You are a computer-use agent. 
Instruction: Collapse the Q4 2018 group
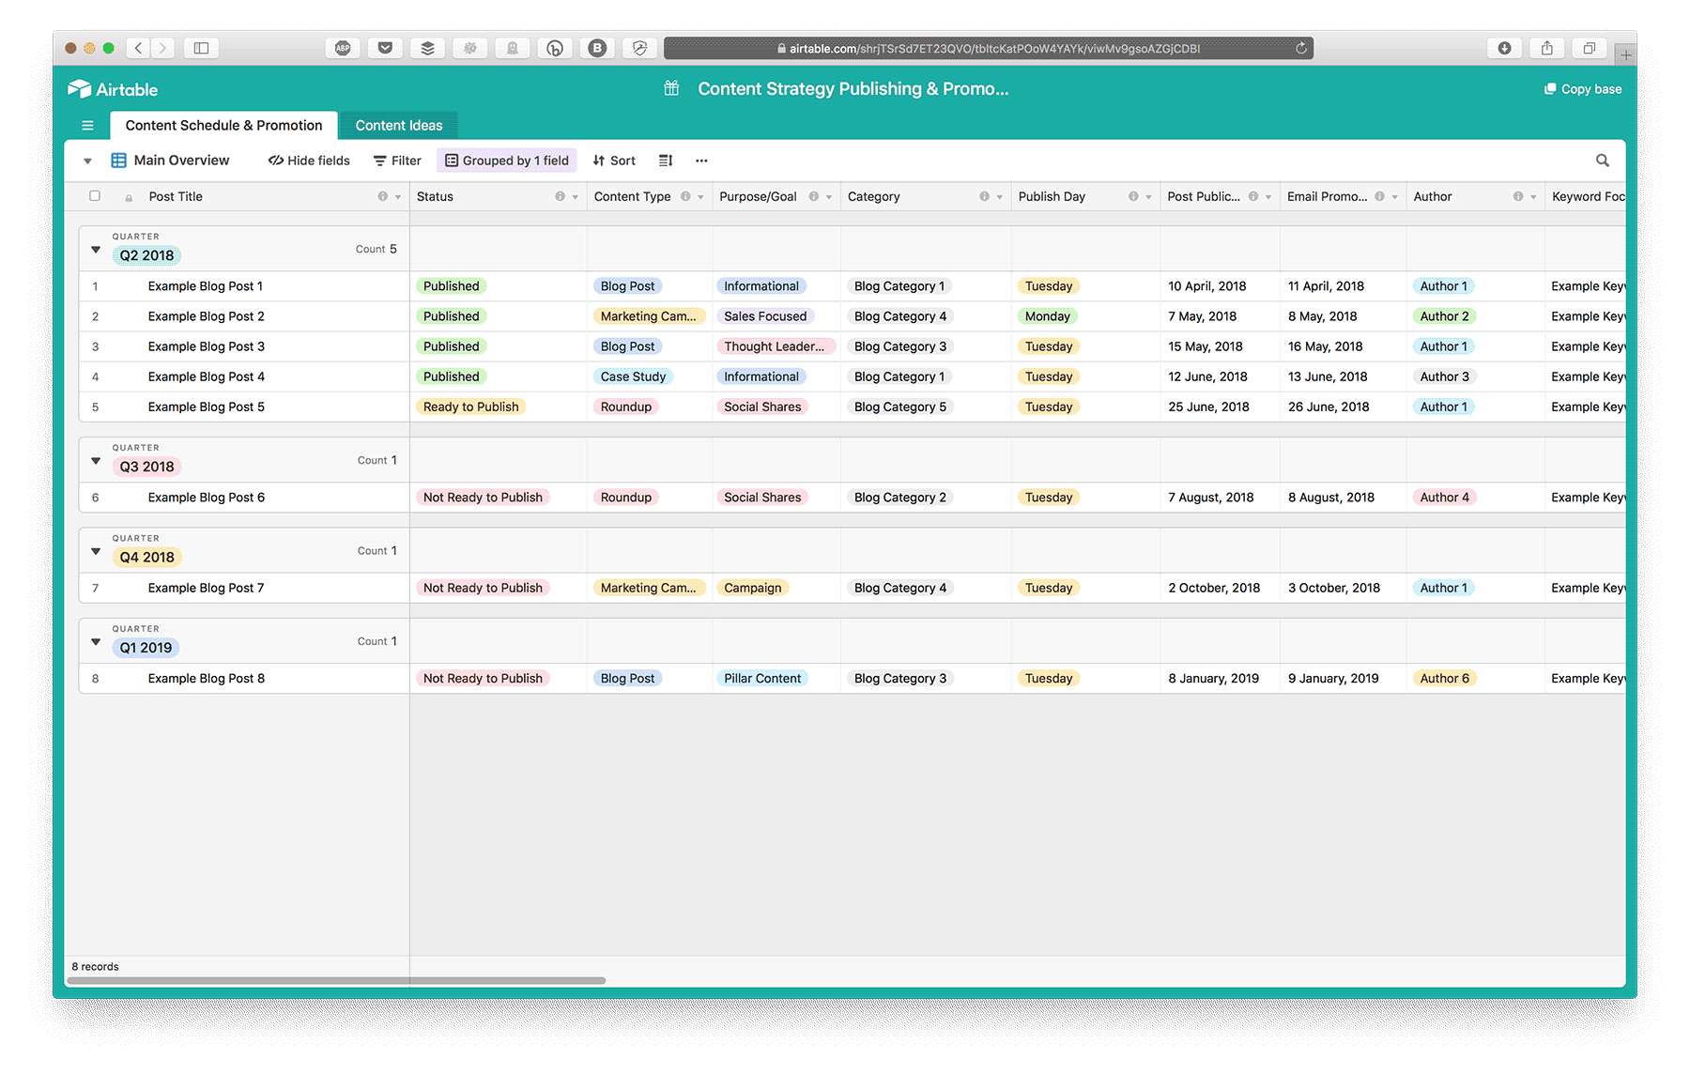96,551
